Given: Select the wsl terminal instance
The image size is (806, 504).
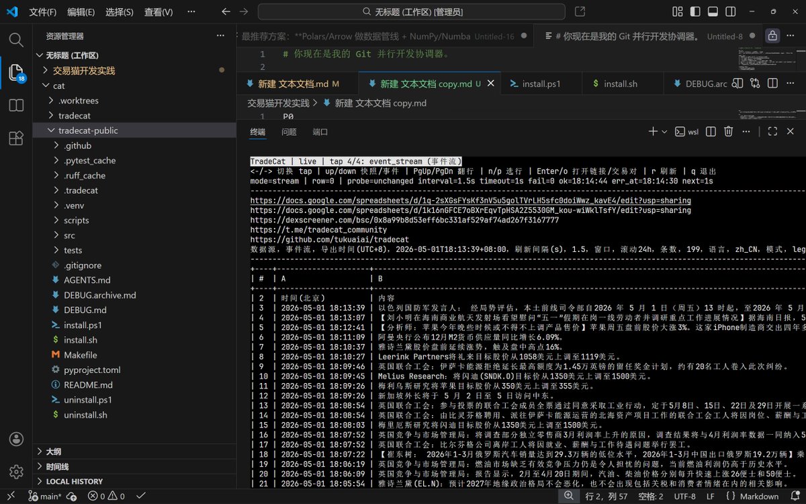Looking at the screenshot, I should point(686,132).
